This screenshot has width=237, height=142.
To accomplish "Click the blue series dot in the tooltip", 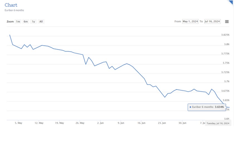I will click(x=190, y=107).
